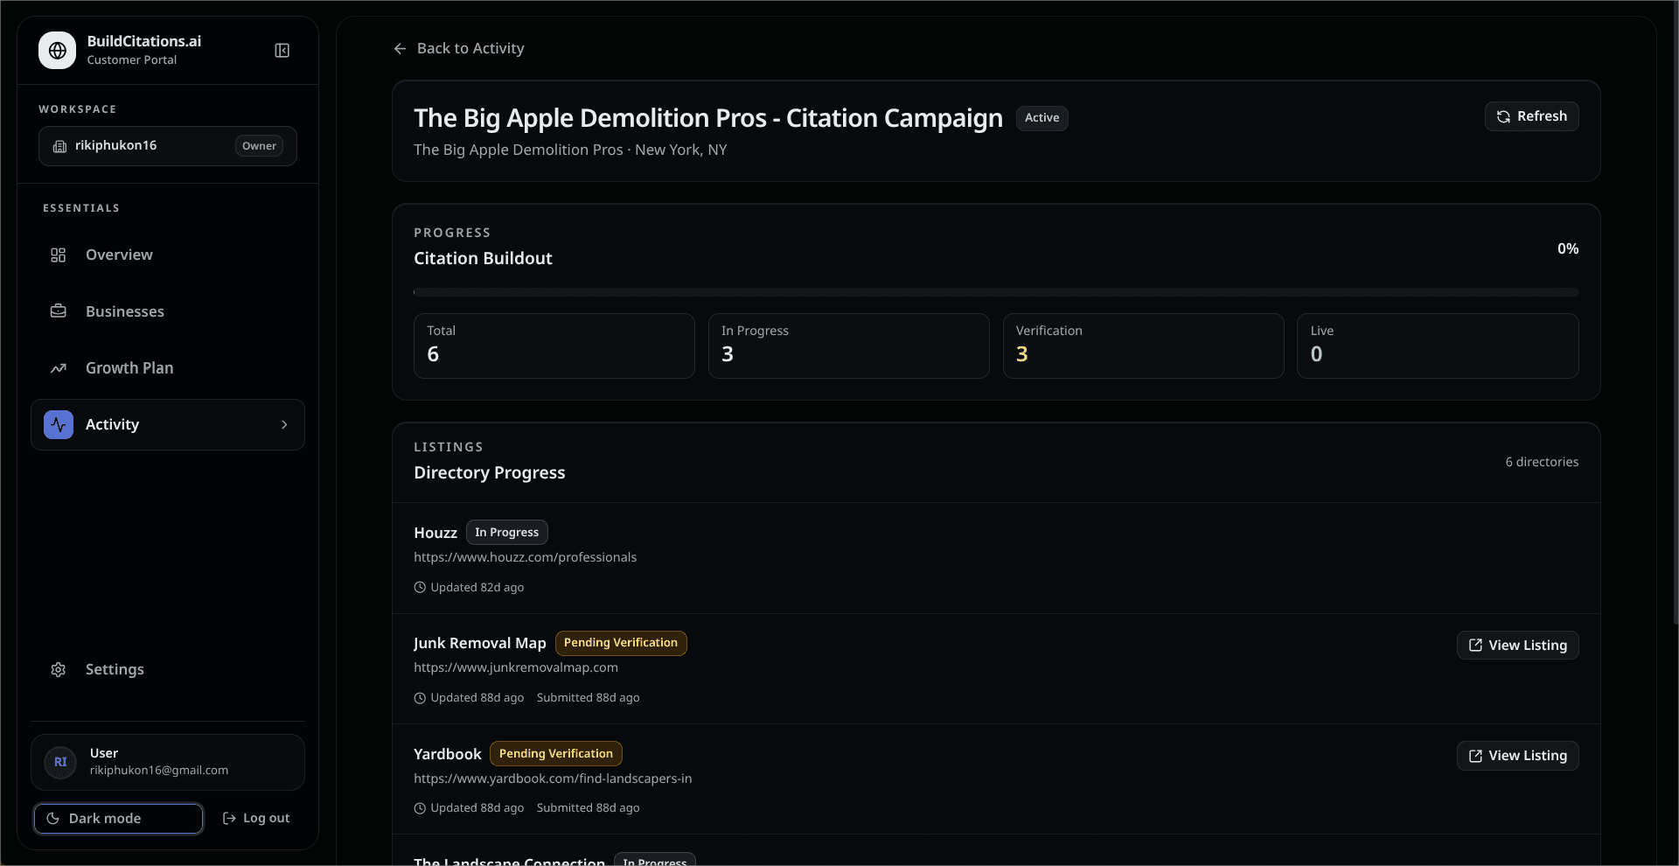This screenshot has height=866, width=1679.
Task: Click external link icon for Junk Removal Map
Action: pos(1475,646)
